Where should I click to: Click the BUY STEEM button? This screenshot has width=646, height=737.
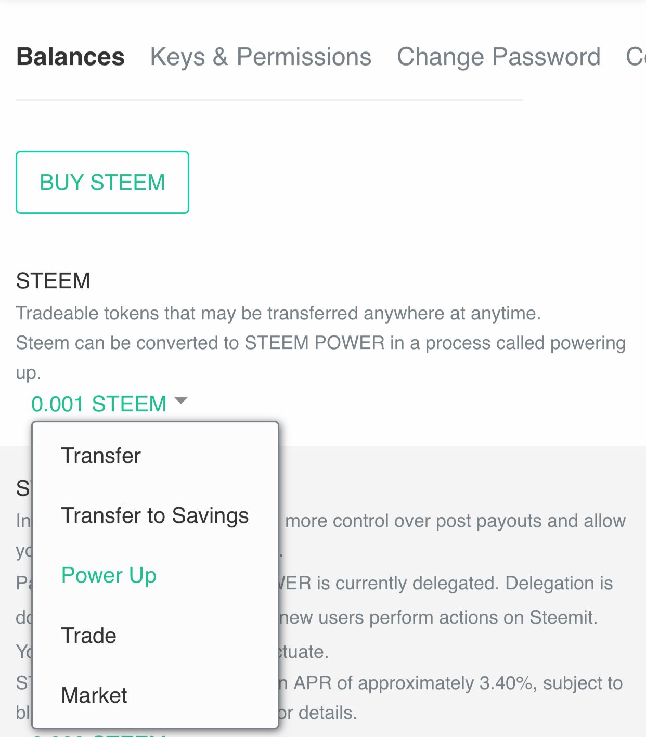coord(102,183)
